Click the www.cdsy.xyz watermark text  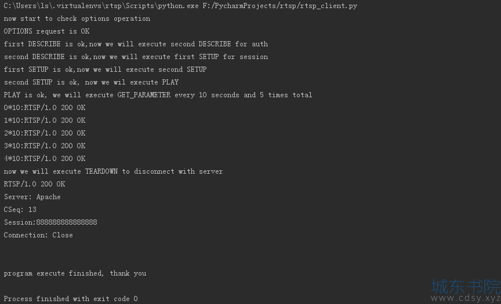(466, 298)
